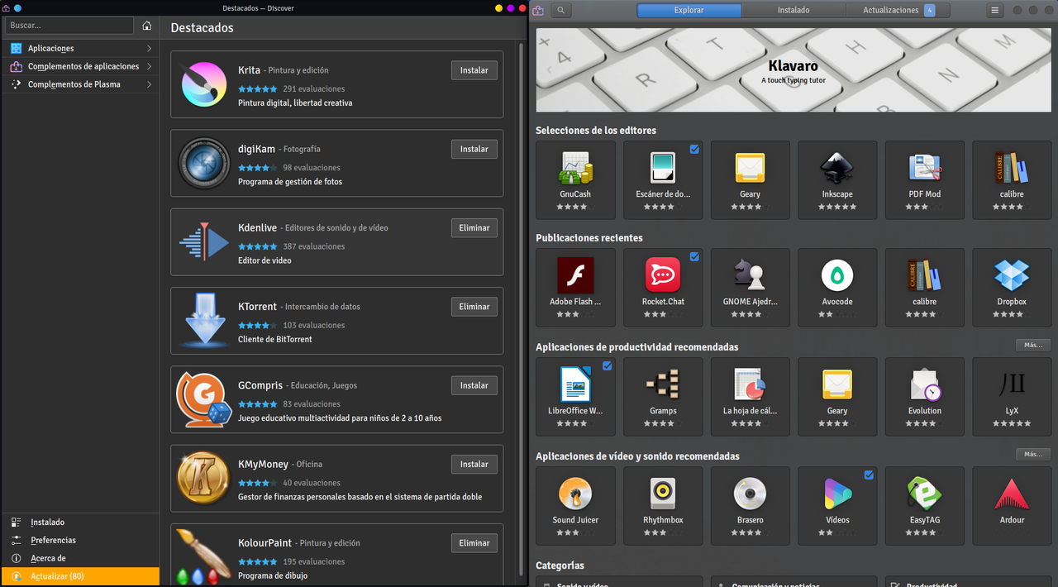1058x587 pixels.
Task: Open the Rhythmbox app tile
Action: 663,505
